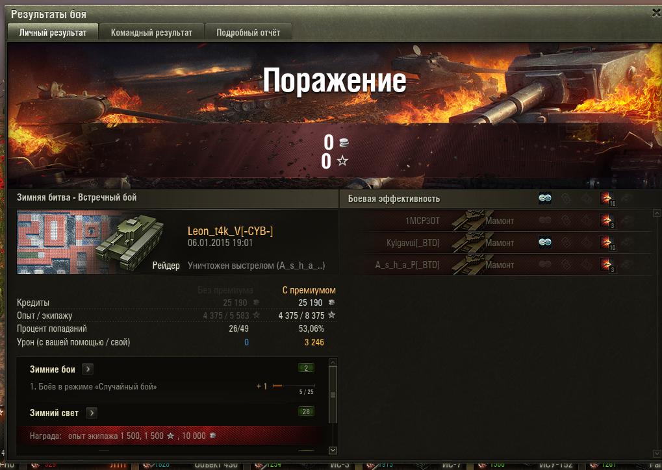Click the spotted icon in the Kylgavui row
Screen dimensions: 662x470
[x=544, y=243]
